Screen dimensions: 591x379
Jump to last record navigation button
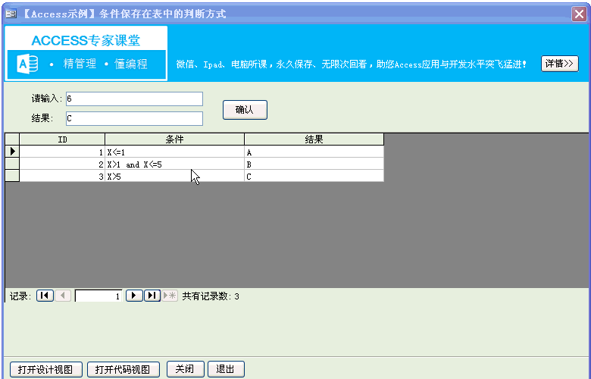point(152,296)
